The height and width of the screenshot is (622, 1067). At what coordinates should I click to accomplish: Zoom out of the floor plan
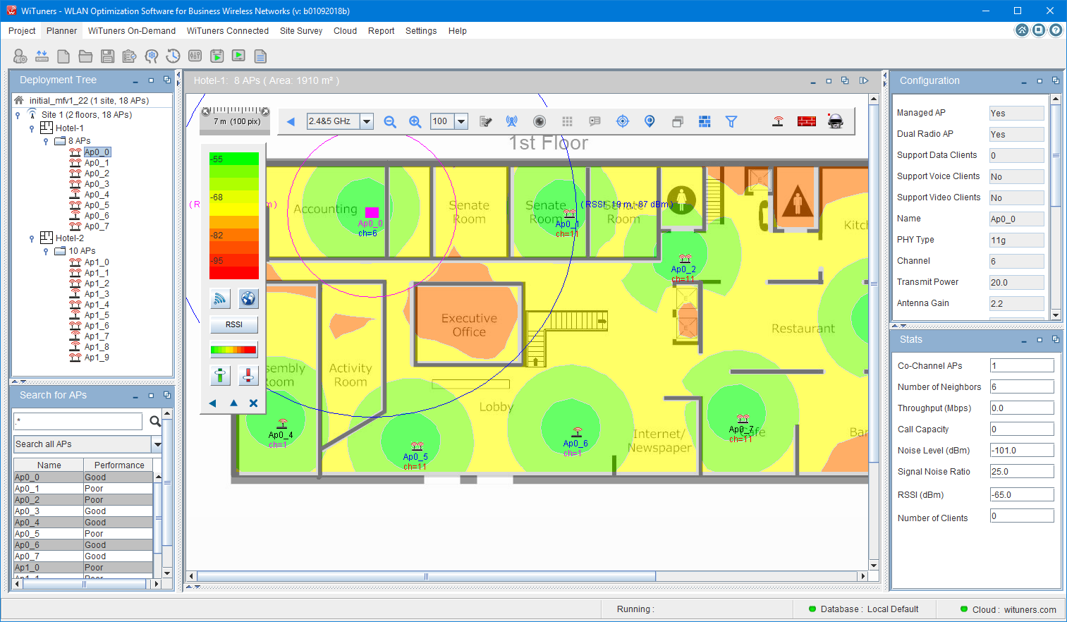coord(390,121)
